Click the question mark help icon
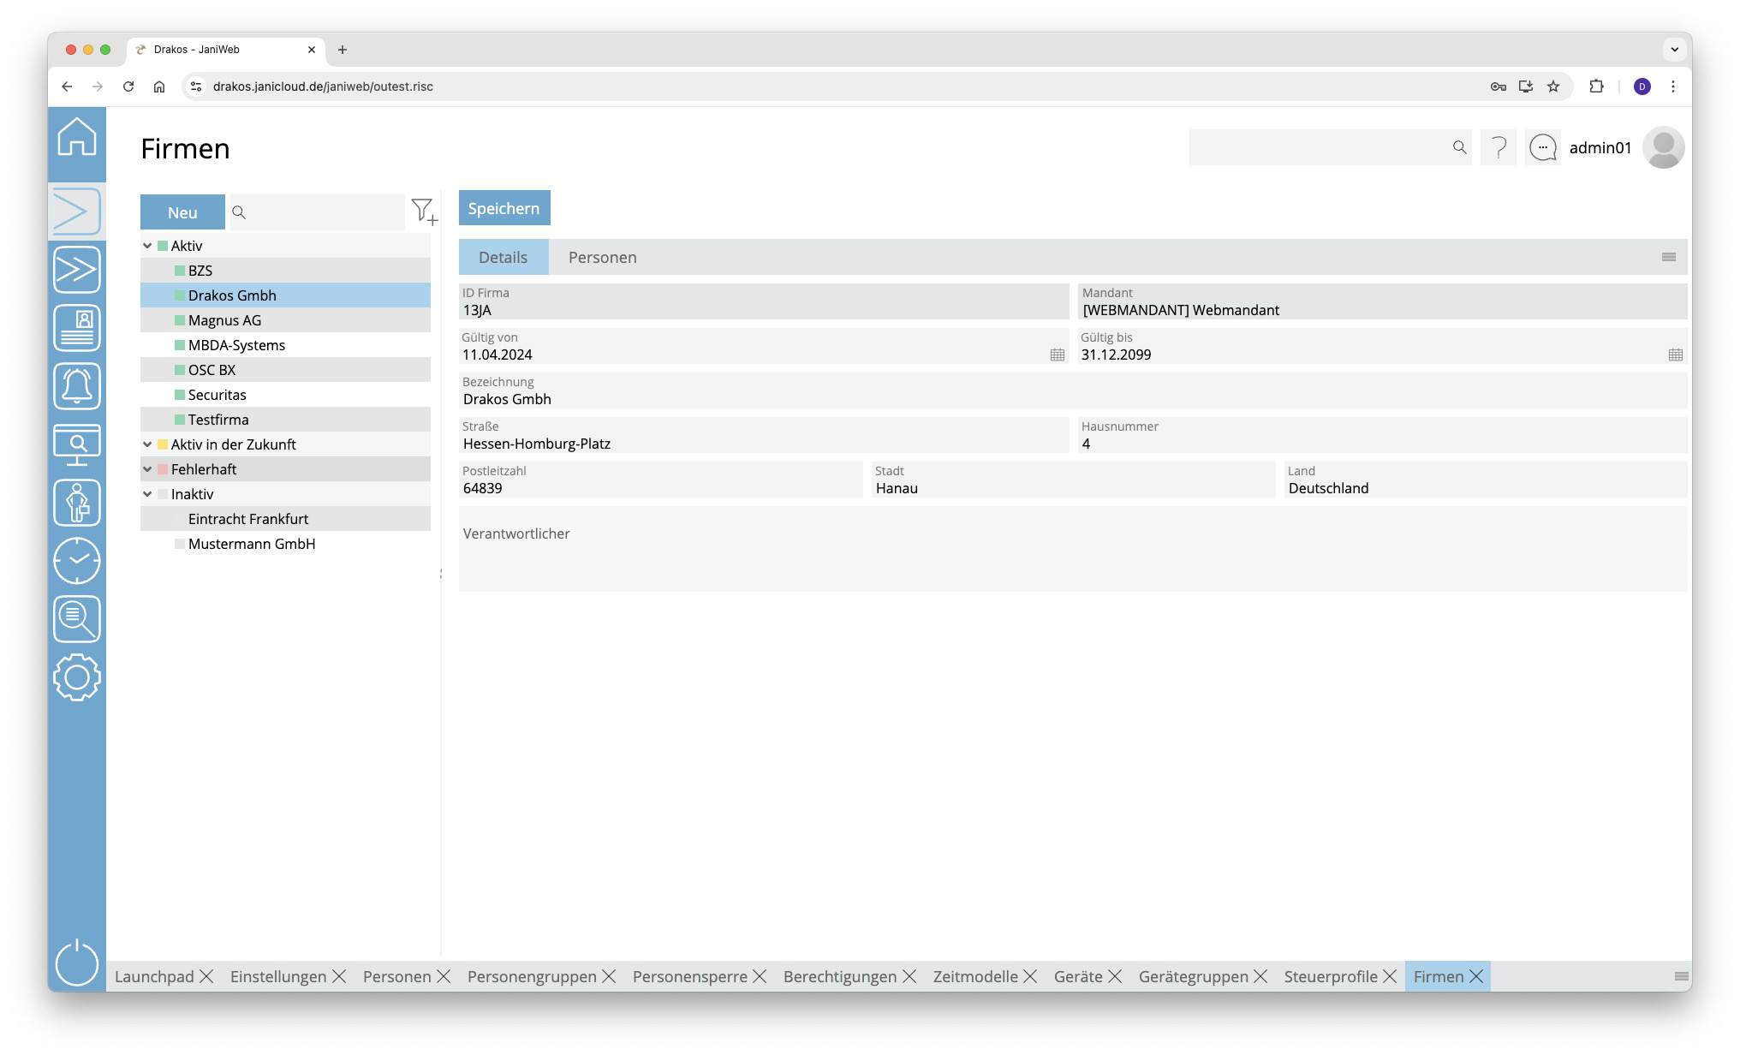1740x1055 pixels. point(1499,148)
